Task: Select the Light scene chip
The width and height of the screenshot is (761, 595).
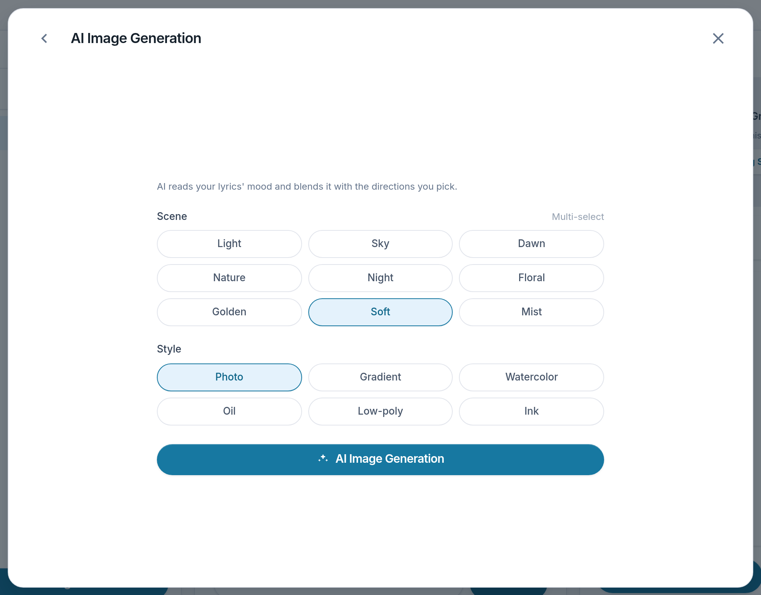Action: pos(229,244)
